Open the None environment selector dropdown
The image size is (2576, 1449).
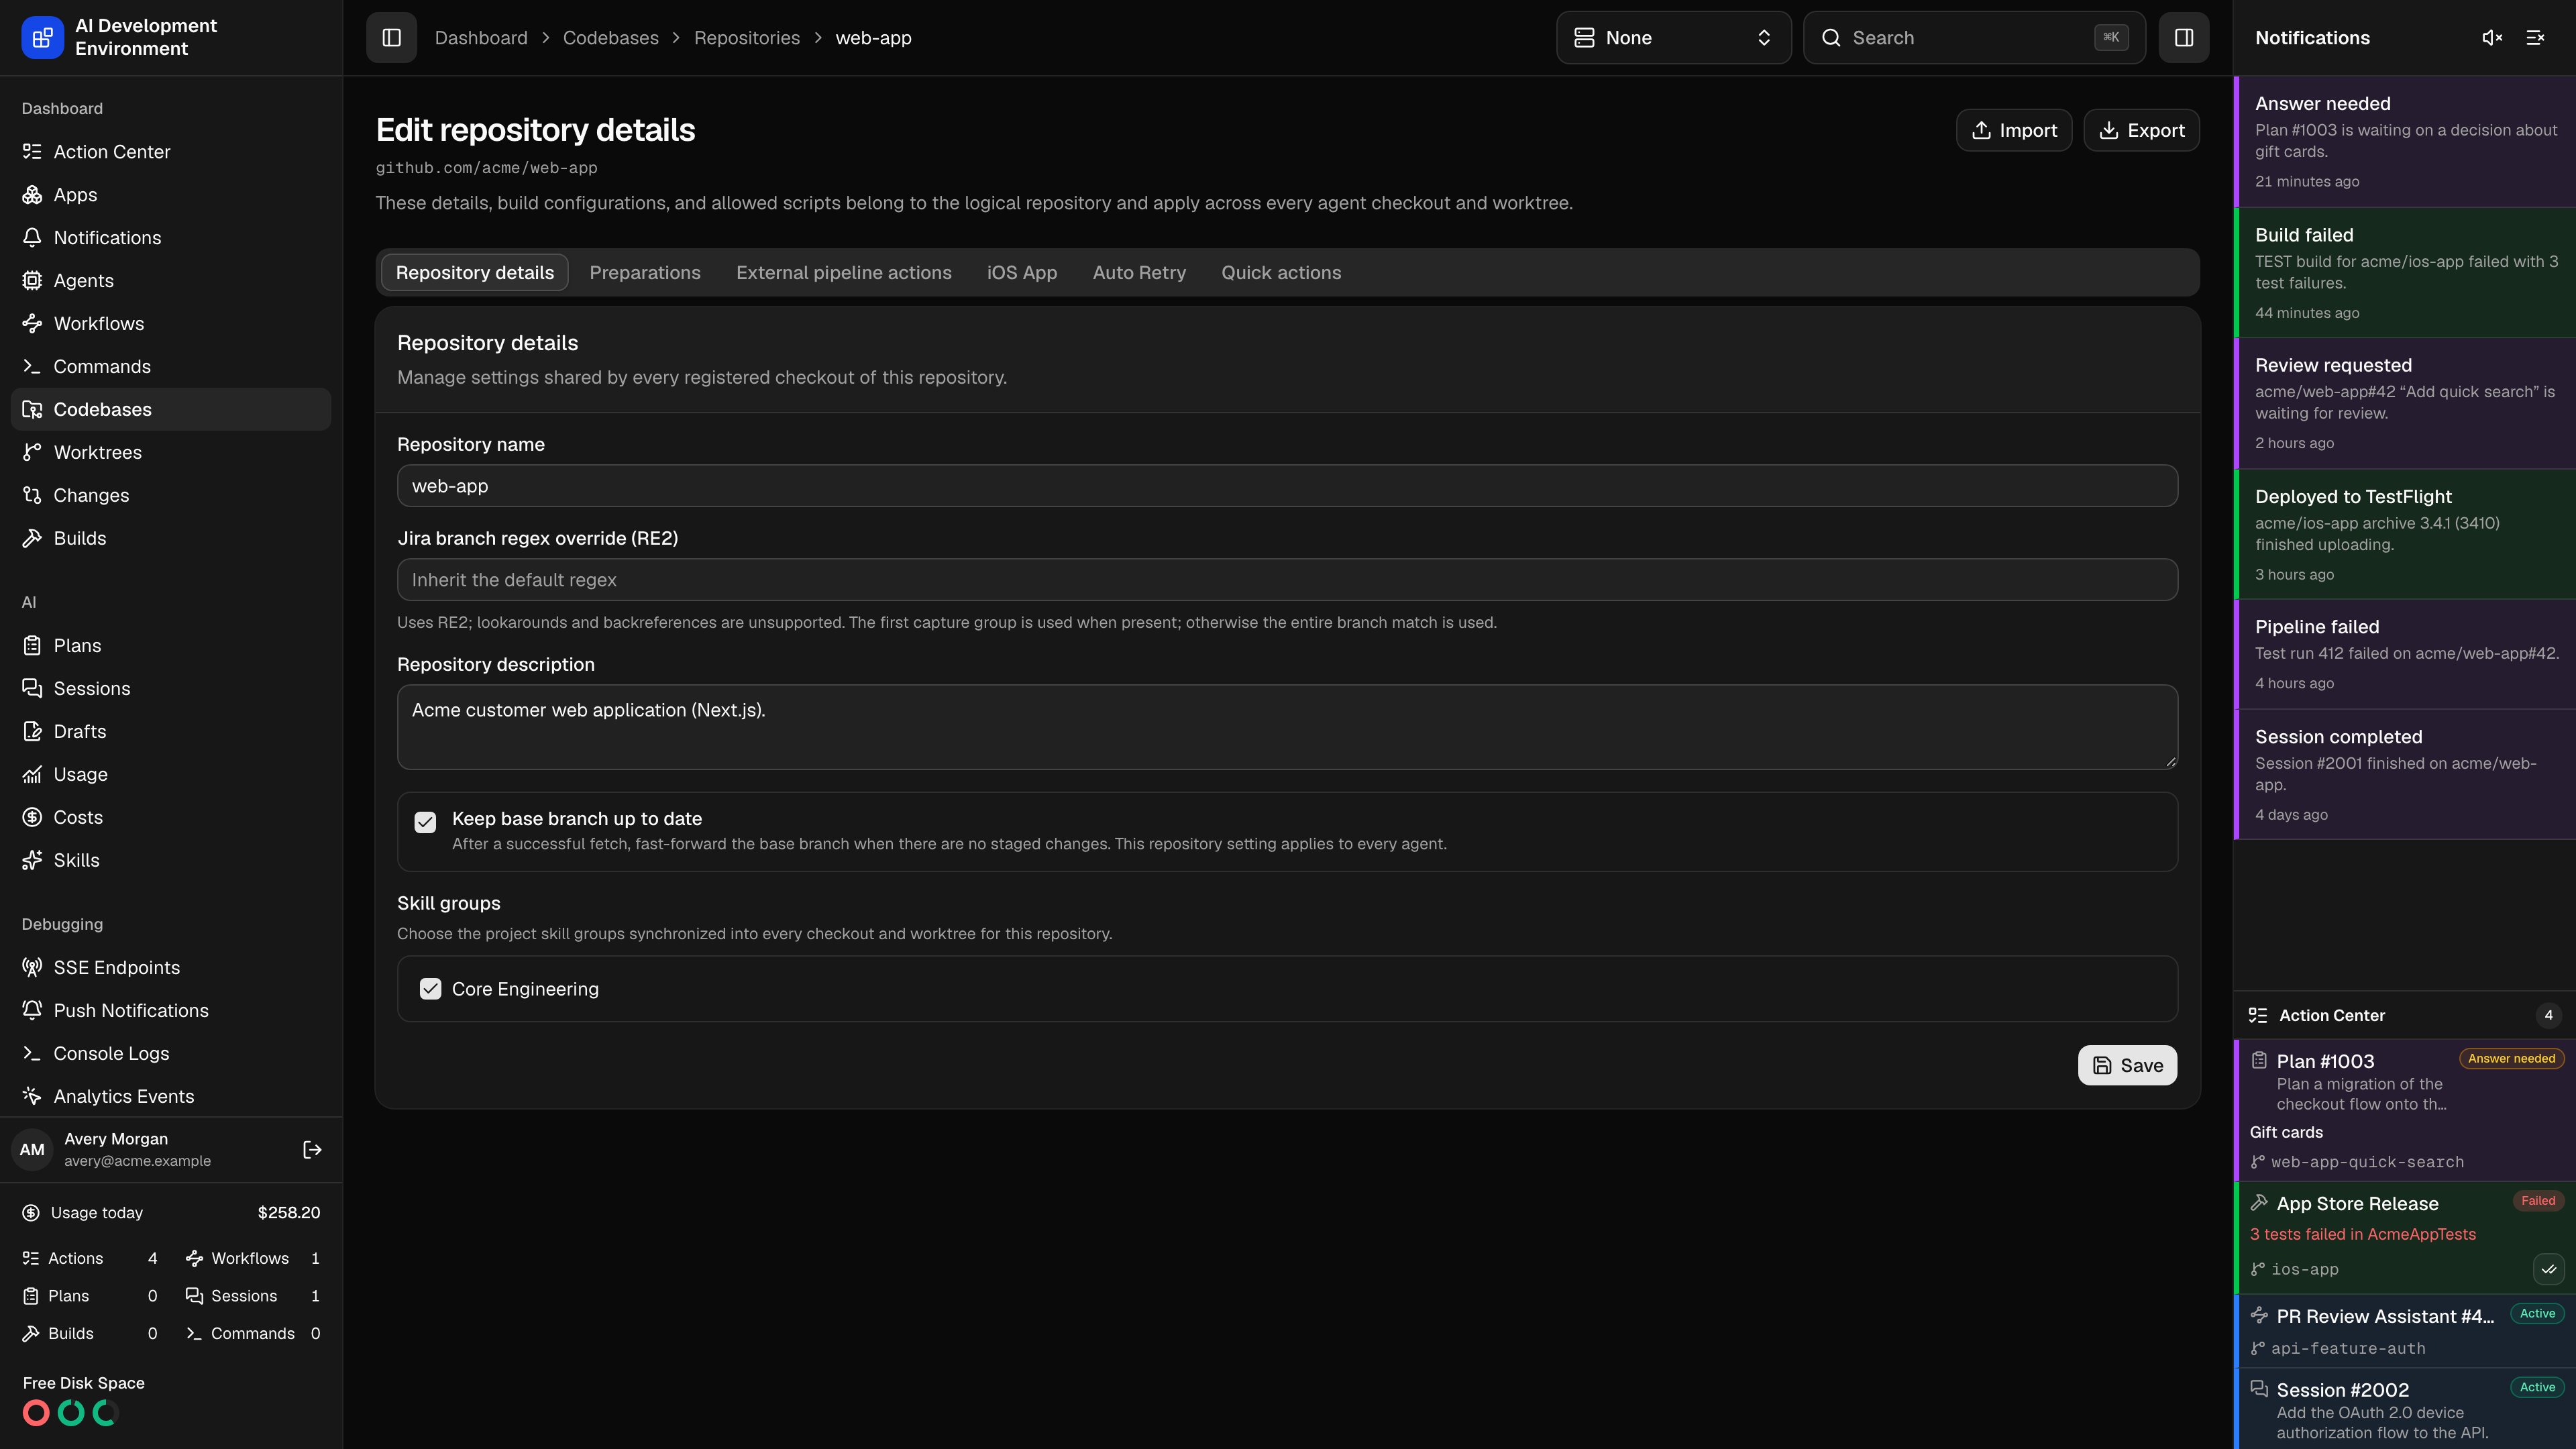point(1673,38)
